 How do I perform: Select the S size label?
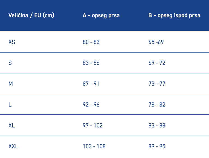pos(10,63)
